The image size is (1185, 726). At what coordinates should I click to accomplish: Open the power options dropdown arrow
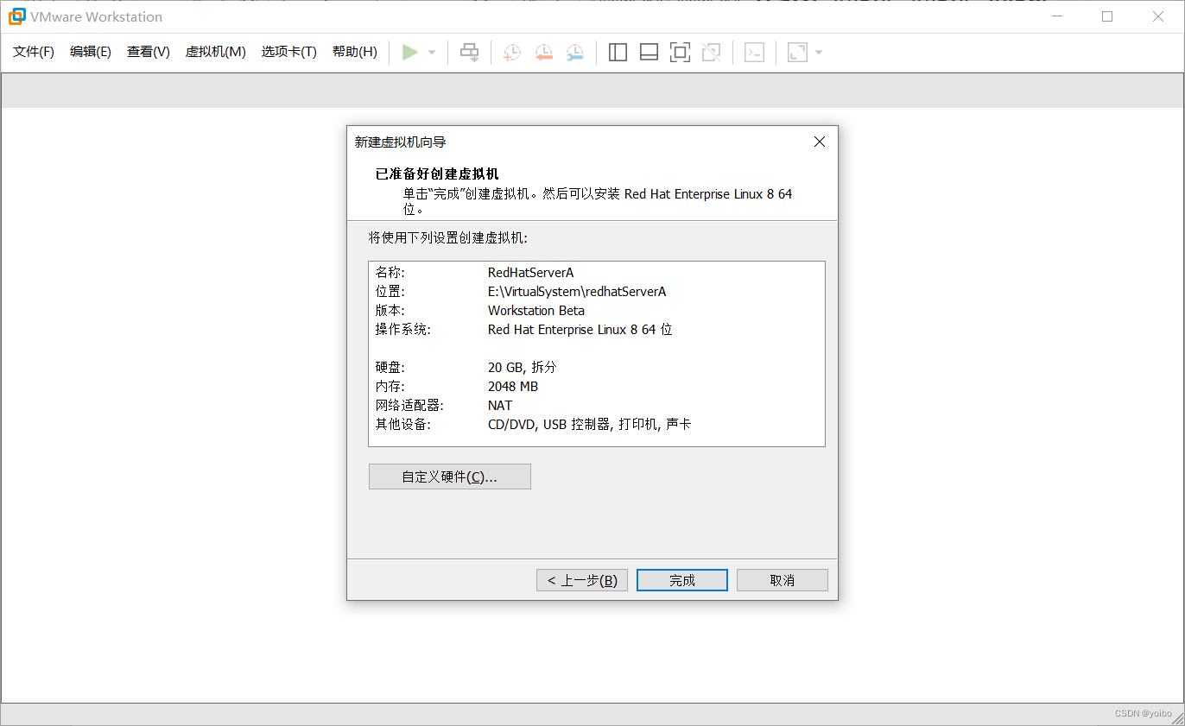coord(432,53)
